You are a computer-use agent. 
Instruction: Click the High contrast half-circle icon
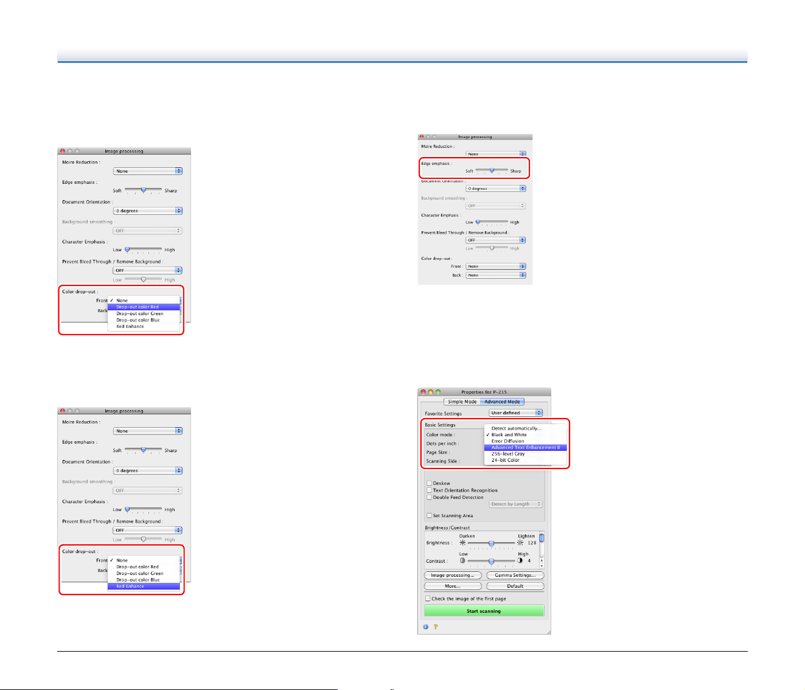coord(520,561)
